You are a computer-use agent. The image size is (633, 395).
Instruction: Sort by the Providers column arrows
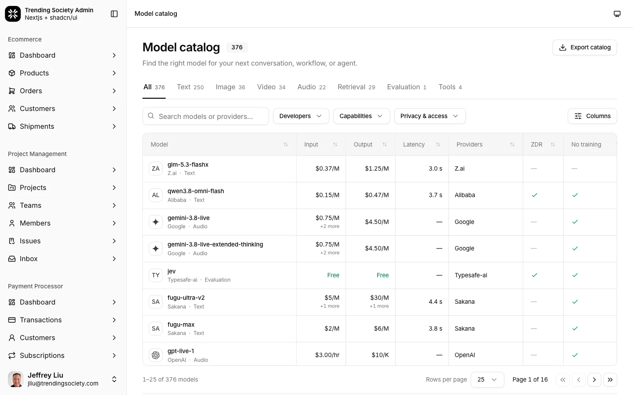(512, 145)
